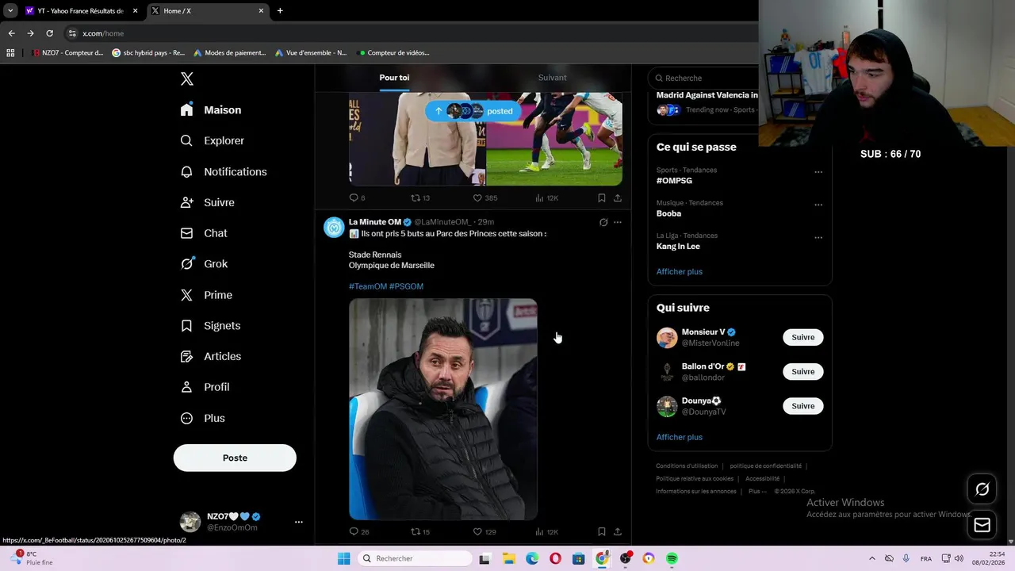Open more options for Kang In Lee trend
The width and height of the screenshot is (1015, 571).
[x=818, y=237]
